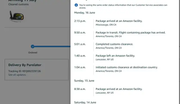Click the blue shipment progress bar
This screenshot has width=180, height=104.
click(52, 46)
